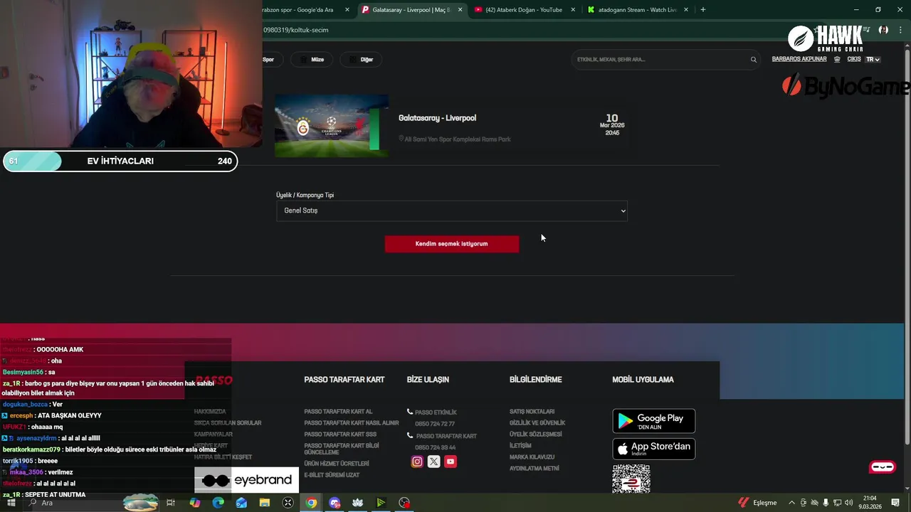Open the Aydınlatma Metni link
The image size is (911, 512).
[x=535, y=469]
